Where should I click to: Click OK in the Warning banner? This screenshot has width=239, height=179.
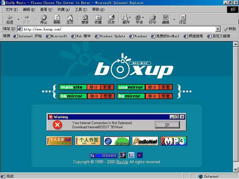coord(167,125)
